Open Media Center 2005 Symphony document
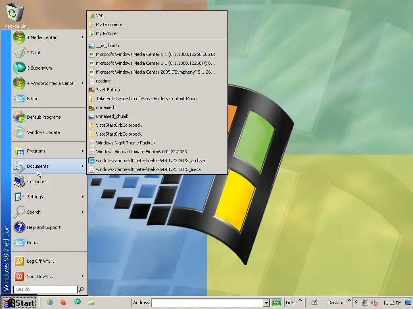The image size is (413, 309). coord(157,72)
